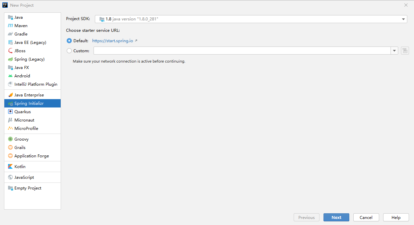Click the Java folder icon in project list
This screenshot has height=225, width=414.
pyautogui.click(x=10, y=17)
